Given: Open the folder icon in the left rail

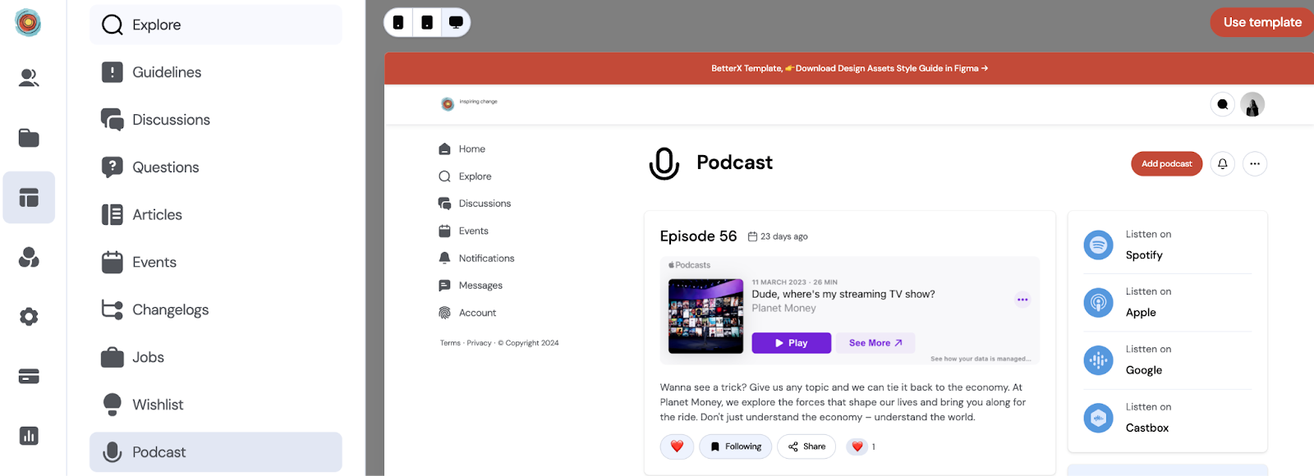Looking at the screenshot, I should coord(29,138).
